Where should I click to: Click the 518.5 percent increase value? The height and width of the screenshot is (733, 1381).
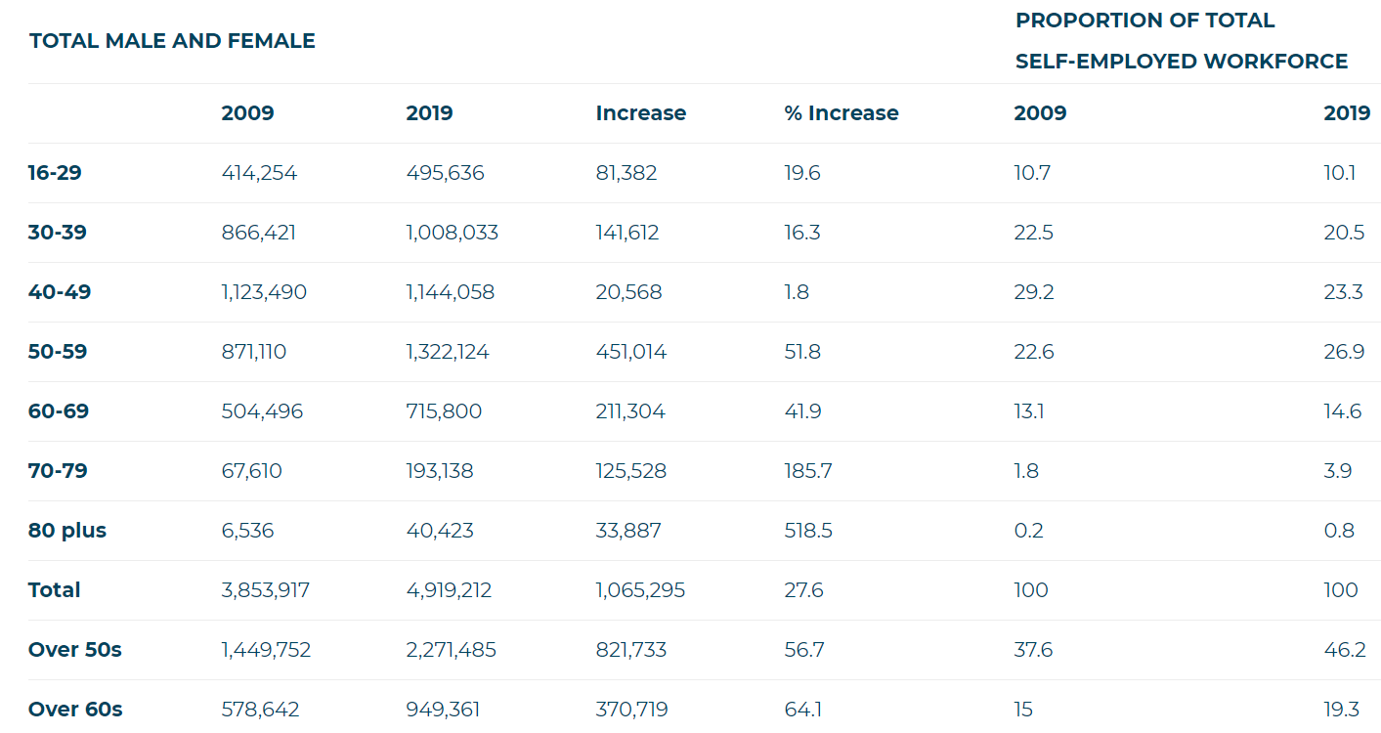[x=808, y=531]
